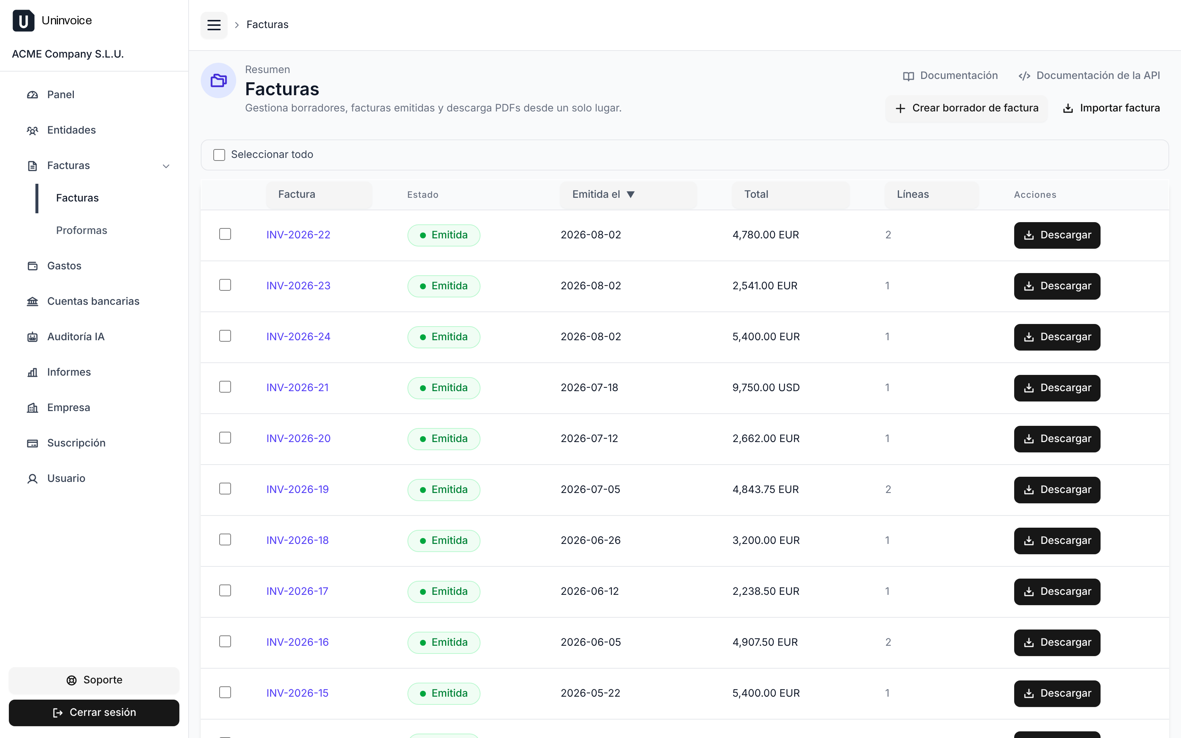The image size is (1181, 738).
Task: Click the Uninvoice logo icon
Action: point(23,21)
